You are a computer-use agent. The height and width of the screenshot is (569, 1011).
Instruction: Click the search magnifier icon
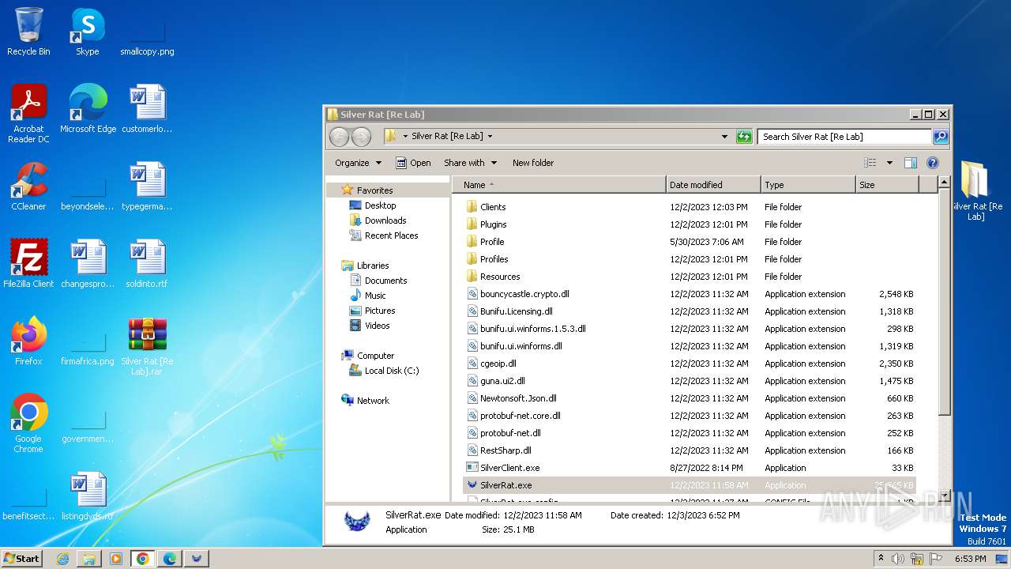tap(940, 137)
